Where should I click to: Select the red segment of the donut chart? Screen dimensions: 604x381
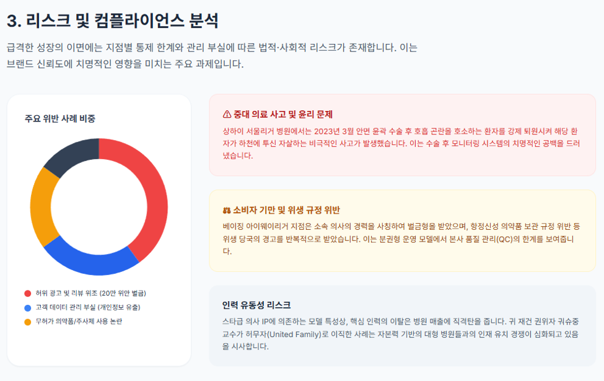click(x=153, y=193)
